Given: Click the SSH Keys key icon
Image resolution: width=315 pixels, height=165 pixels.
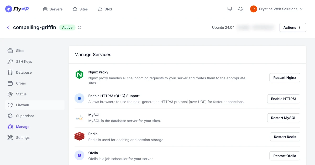Looking at the screenshot, I should coord(10,62).
